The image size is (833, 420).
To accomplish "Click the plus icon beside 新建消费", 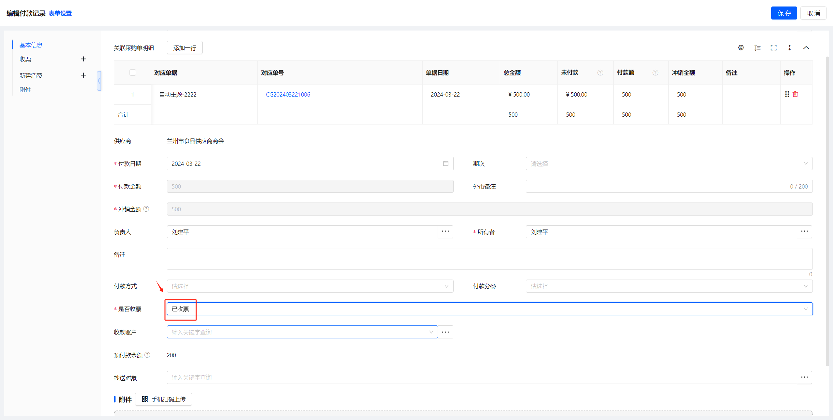I will pos(83,75).
